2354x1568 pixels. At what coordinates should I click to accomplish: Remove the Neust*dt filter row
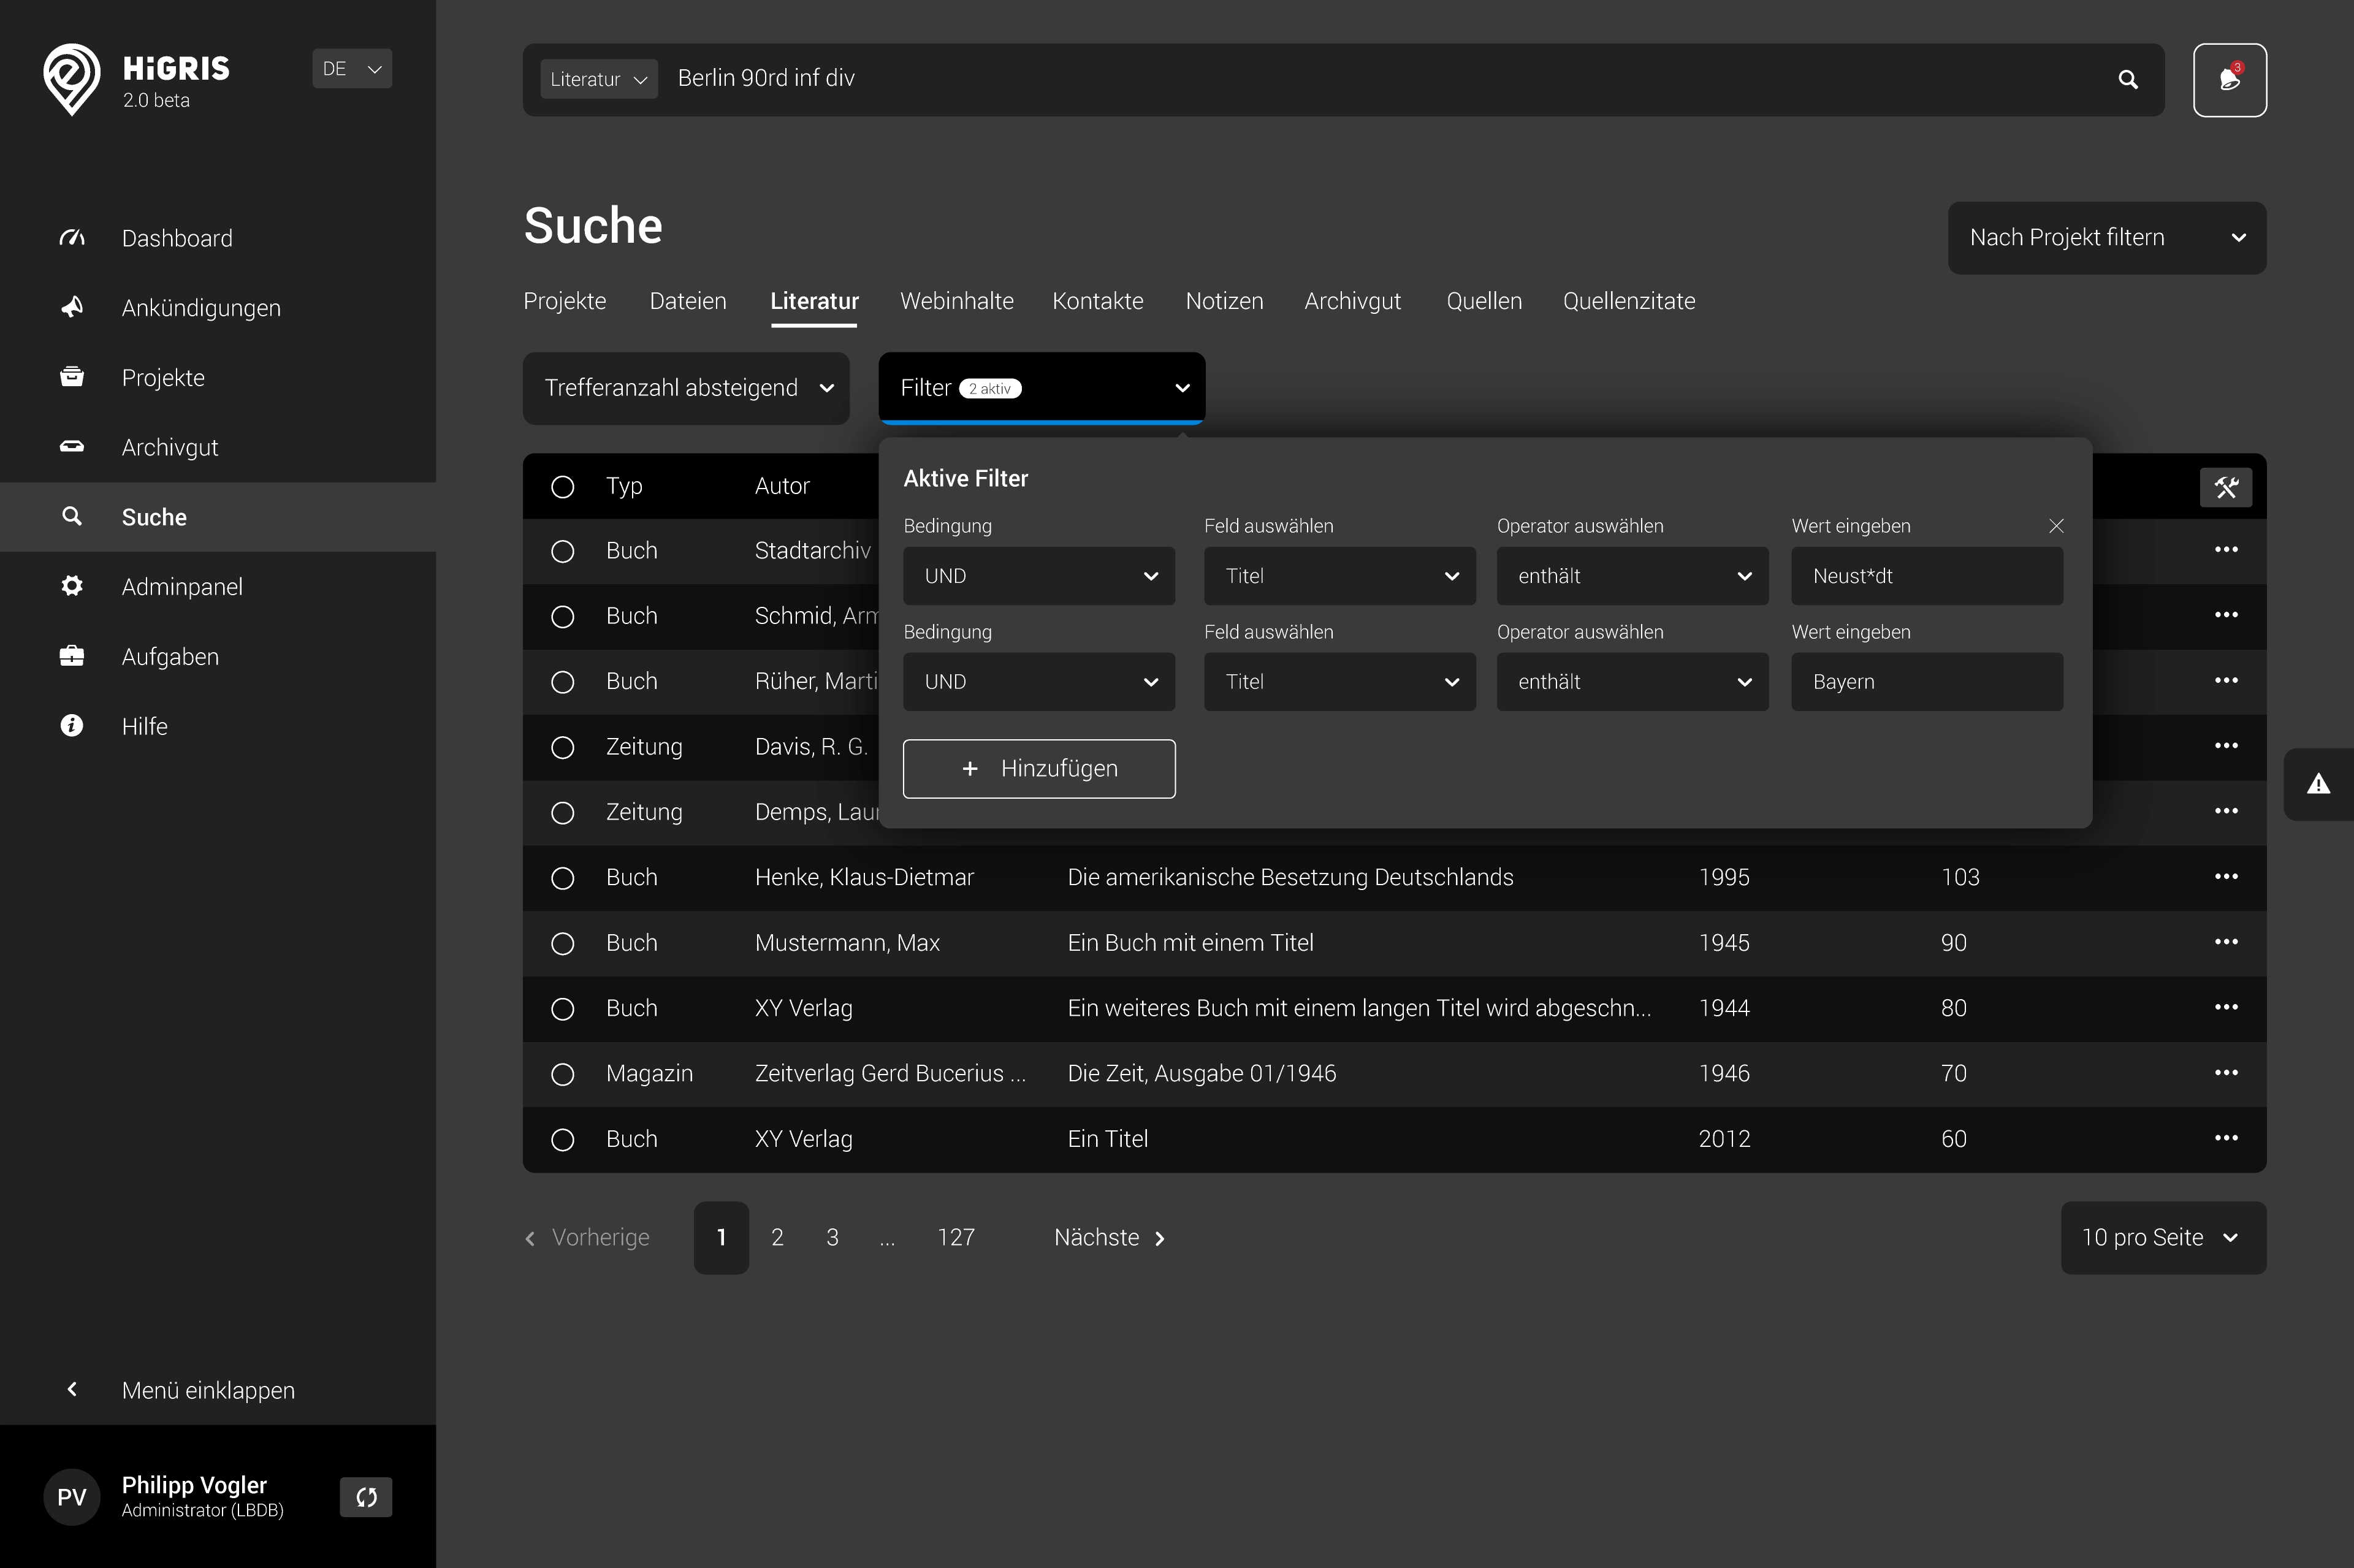click(2056, 526)
